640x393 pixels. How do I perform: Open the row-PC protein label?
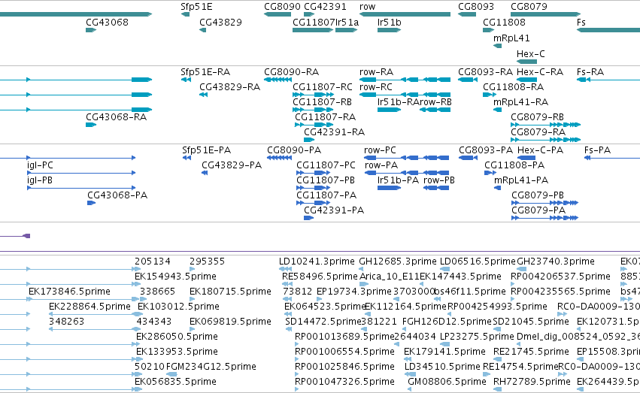tap(380, 150)
